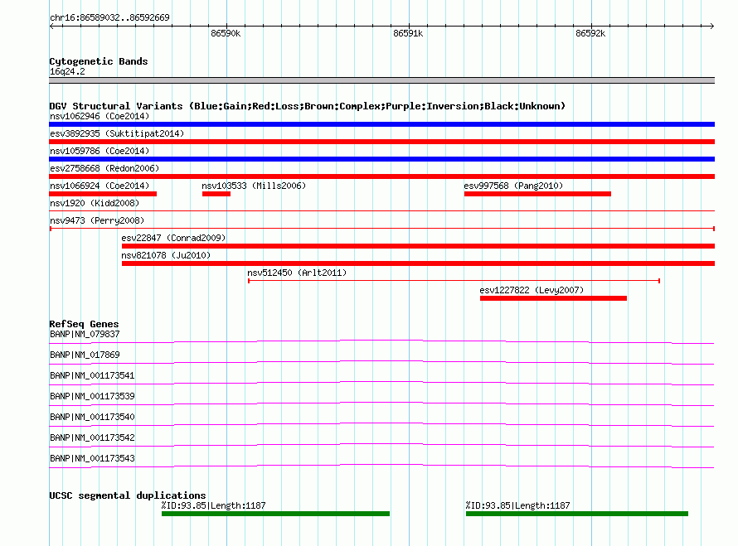Click the esv1227822 red bar
Image resolution: width=738 pixels, height=546 pixels.
click(554, 298)
